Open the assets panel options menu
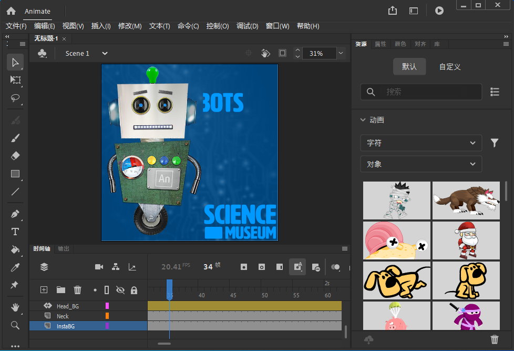514x351 pixels. point(506,44)
